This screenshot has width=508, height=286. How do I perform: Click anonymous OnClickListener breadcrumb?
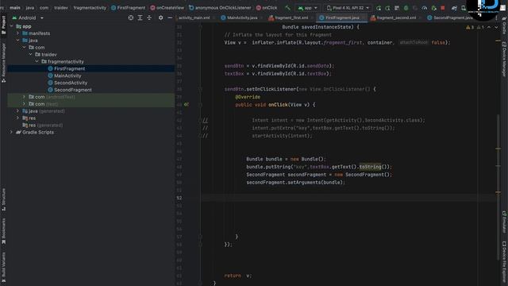pyautogui.click(x=220, y=8)
